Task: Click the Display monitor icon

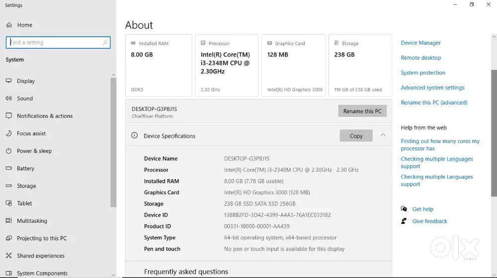Action: (x=8, y=81)
